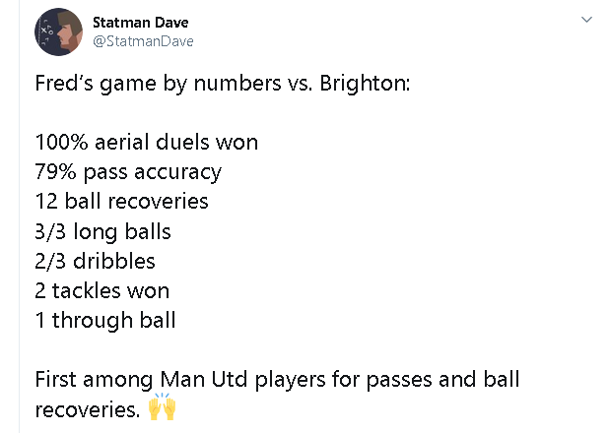
Task: Click the "100% aerial duels won" line
Action: 147,142
